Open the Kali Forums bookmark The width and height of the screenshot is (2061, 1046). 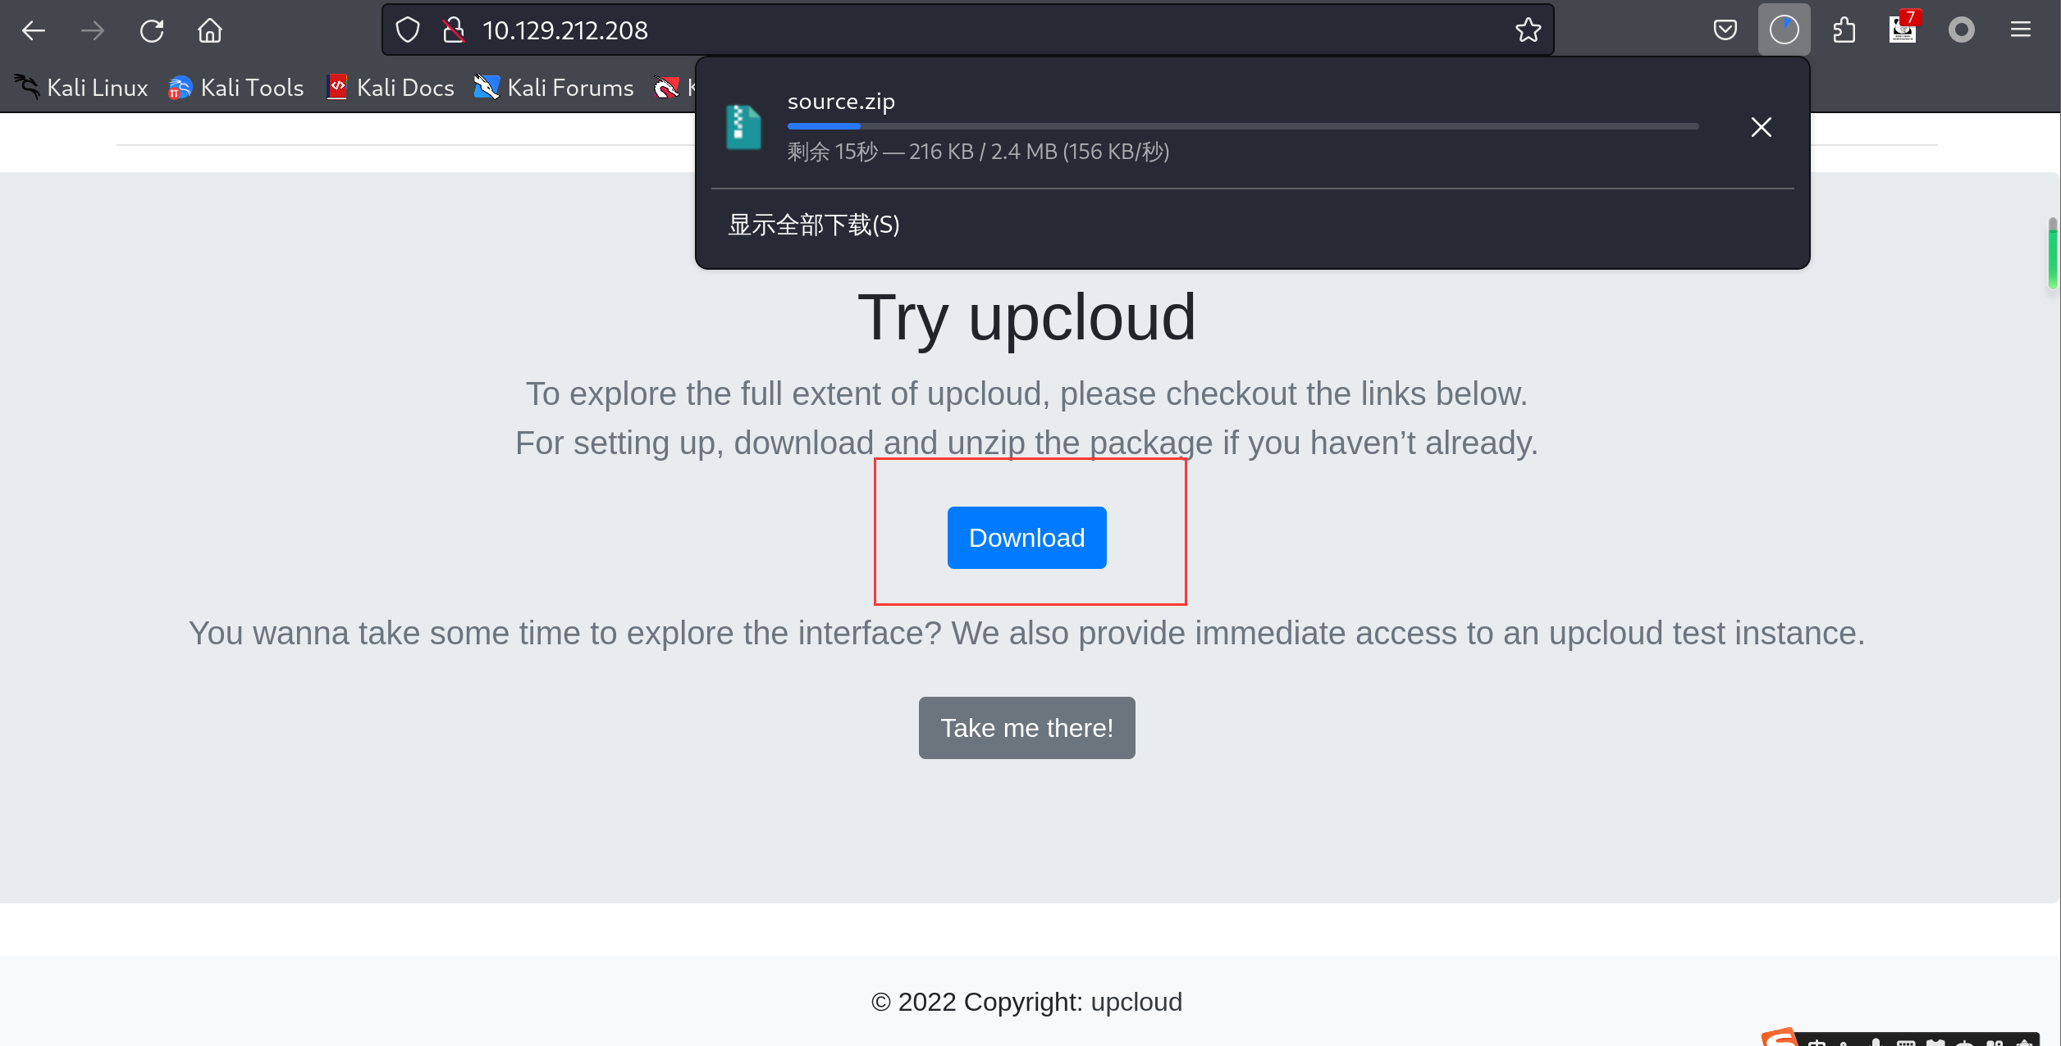click(x=554, y=88)
